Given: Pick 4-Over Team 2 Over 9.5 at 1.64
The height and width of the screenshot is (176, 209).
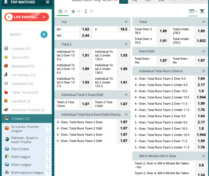Looking at the screenshot, I should click(x=201, y=78).
